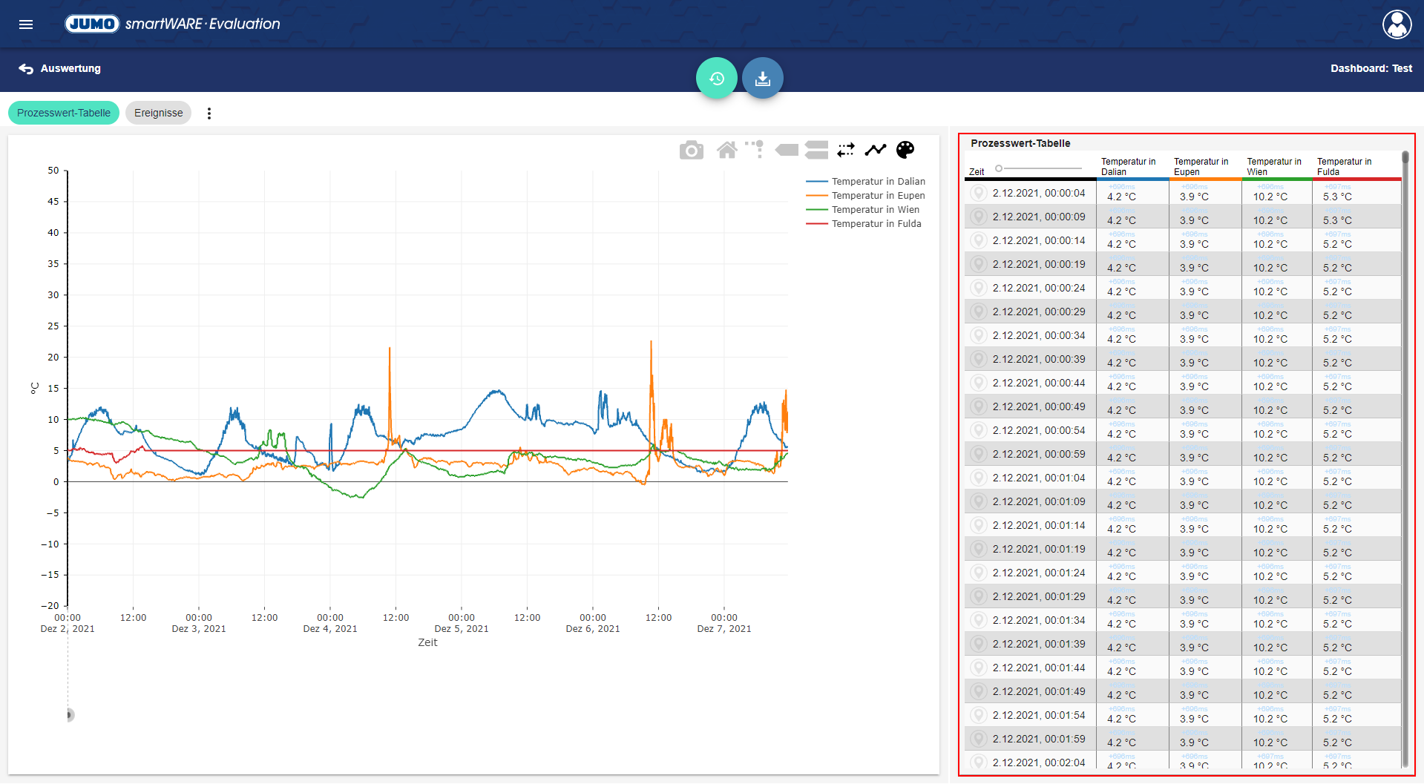The image size is (1424, 784).
Task: Toggle Temperatur in Fulda legend entry
Action: (876, 224)
